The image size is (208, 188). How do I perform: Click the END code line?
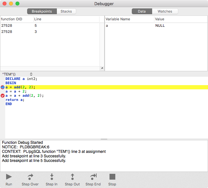tap(9, 104)
